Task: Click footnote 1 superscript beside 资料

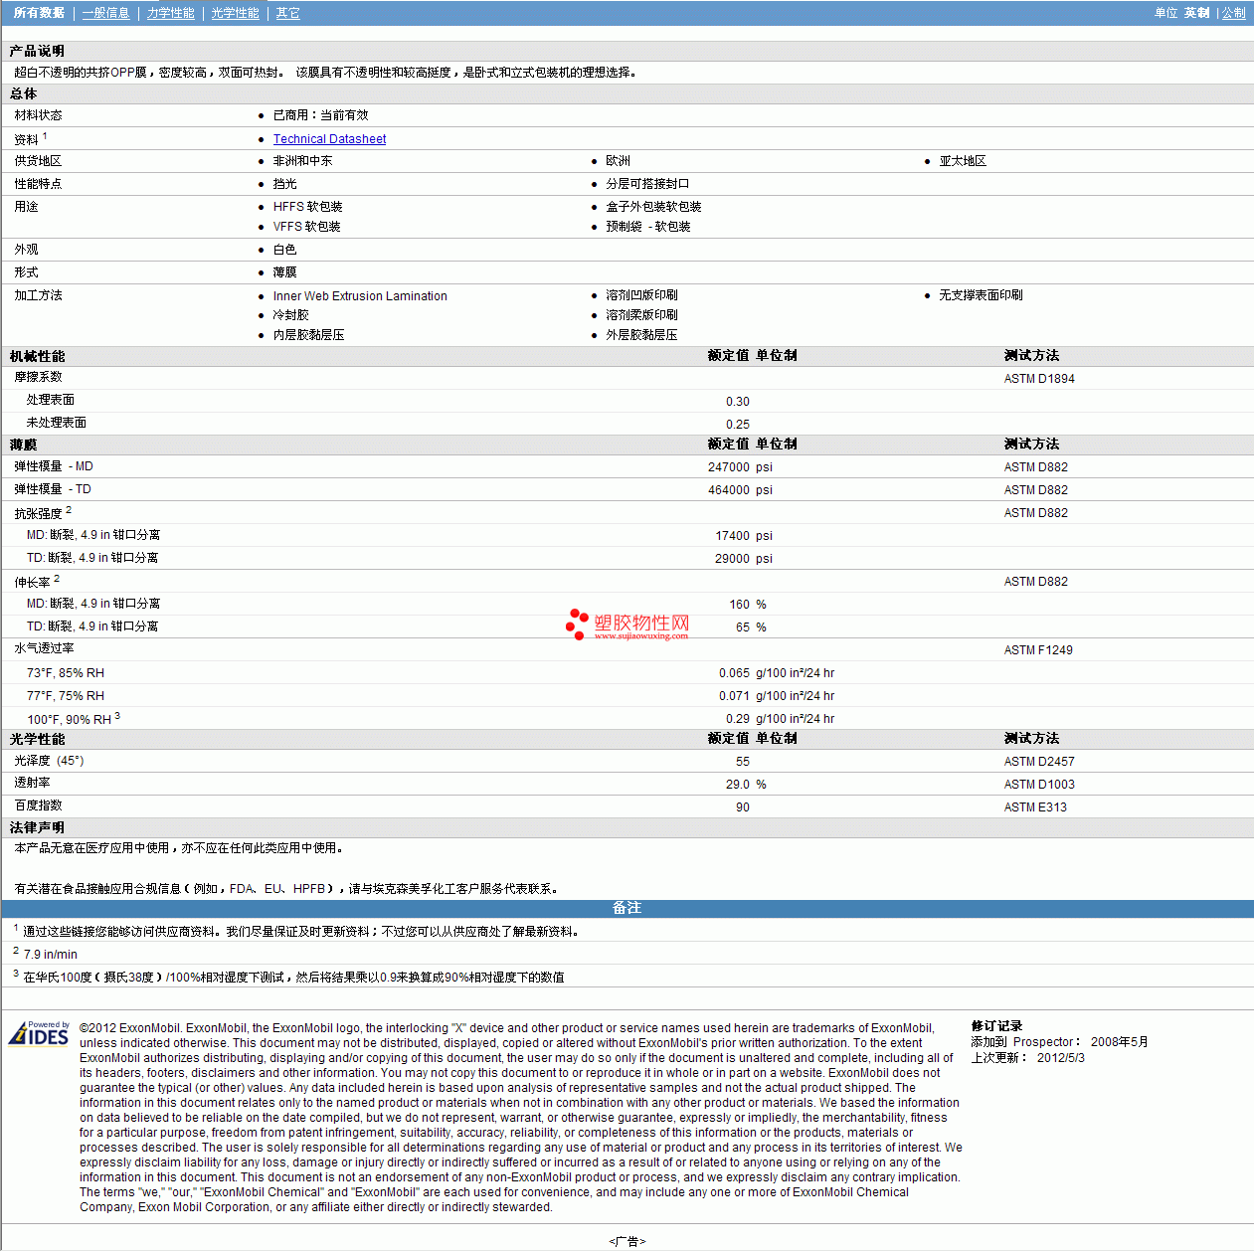Action: coord(45,136)
